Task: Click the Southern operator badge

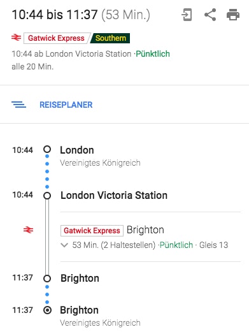Action: [110, 38]
